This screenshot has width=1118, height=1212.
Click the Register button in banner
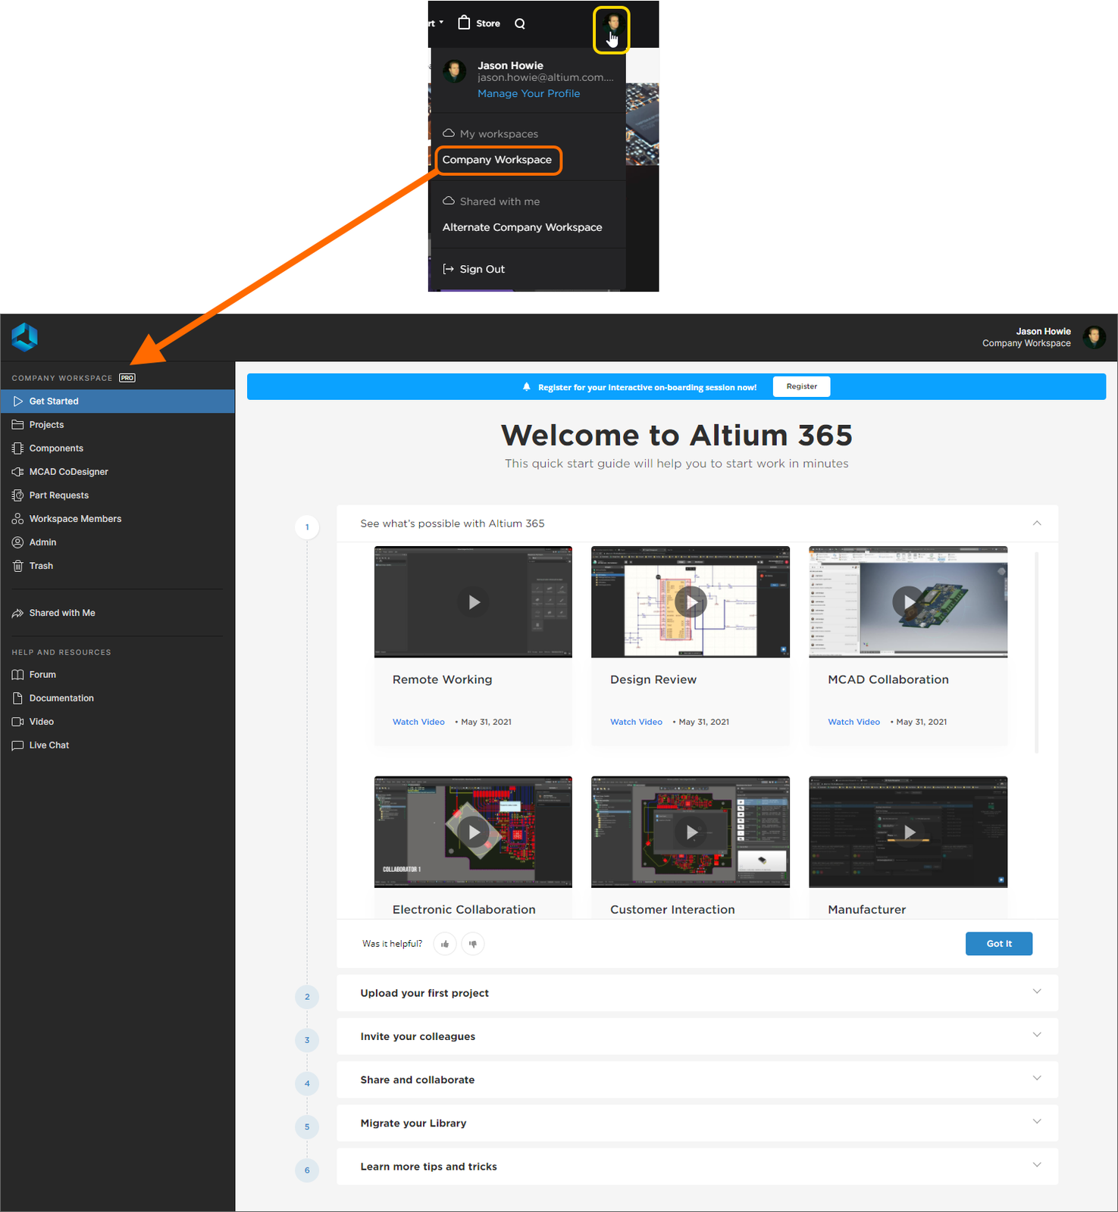(801, 386)
